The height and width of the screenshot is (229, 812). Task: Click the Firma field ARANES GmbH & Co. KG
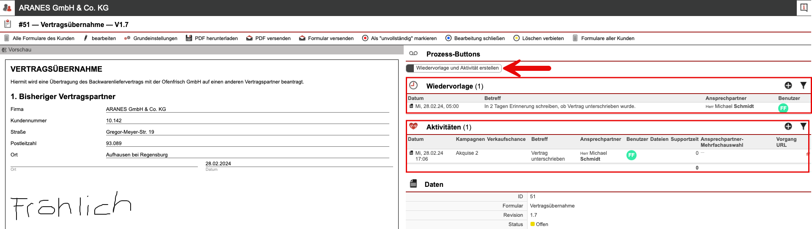tap(247, 109)
